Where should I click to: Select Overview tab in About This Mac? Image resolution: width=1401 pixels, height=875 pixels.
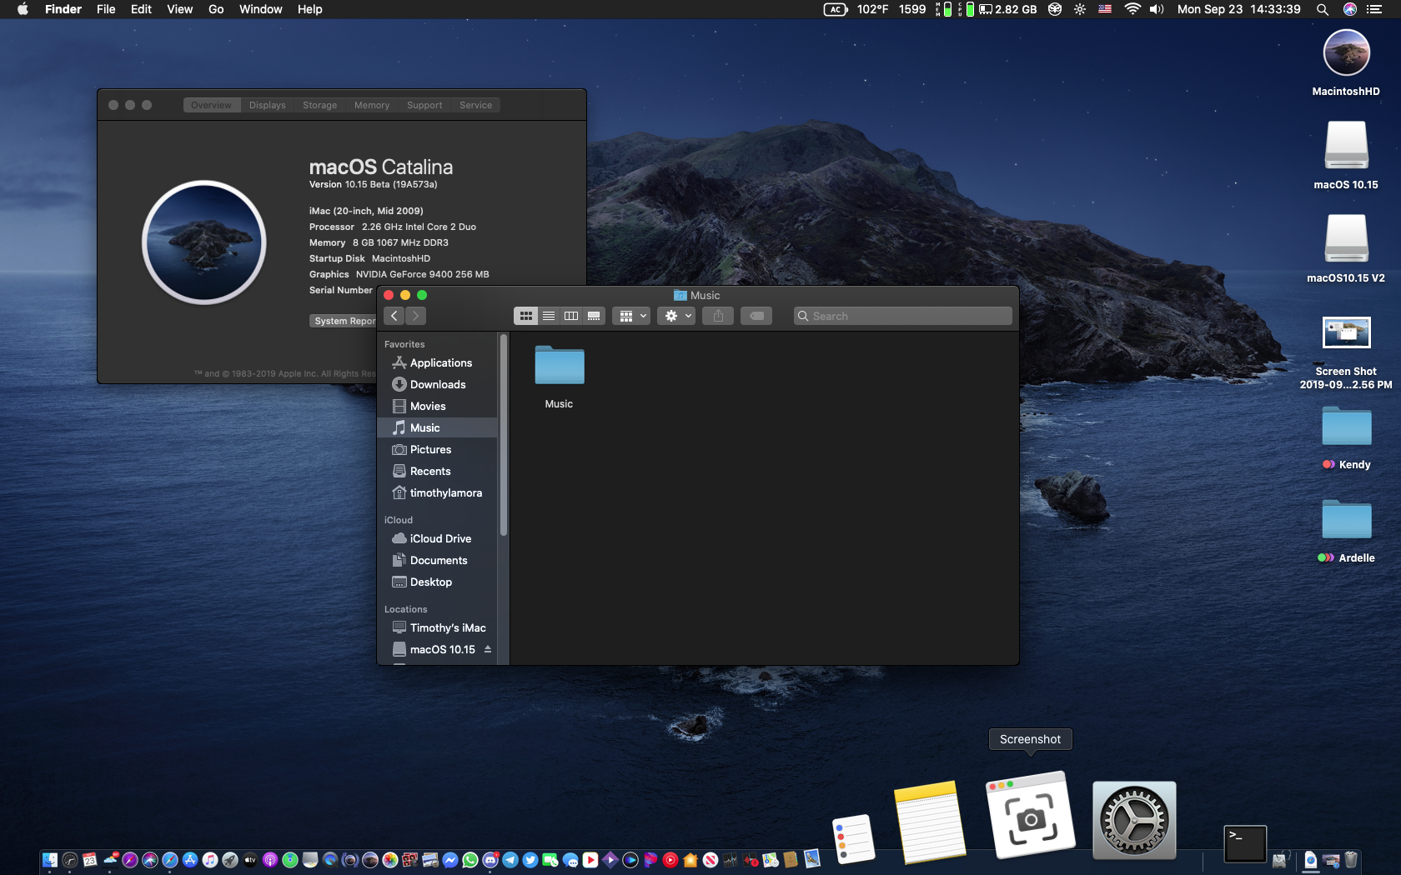pos(212,105)
